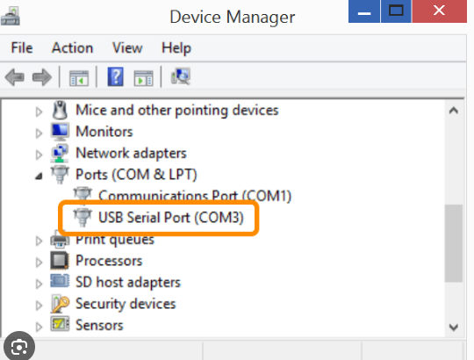Open the Action menu

click(x=72, y=47)
